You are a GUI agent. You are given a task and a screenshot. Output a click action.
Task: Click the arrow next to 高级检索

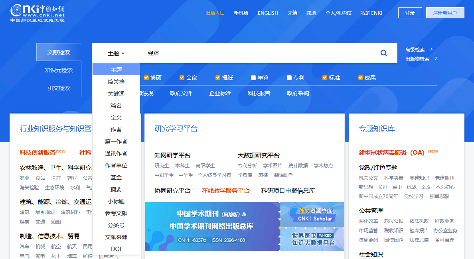(431, 49)
